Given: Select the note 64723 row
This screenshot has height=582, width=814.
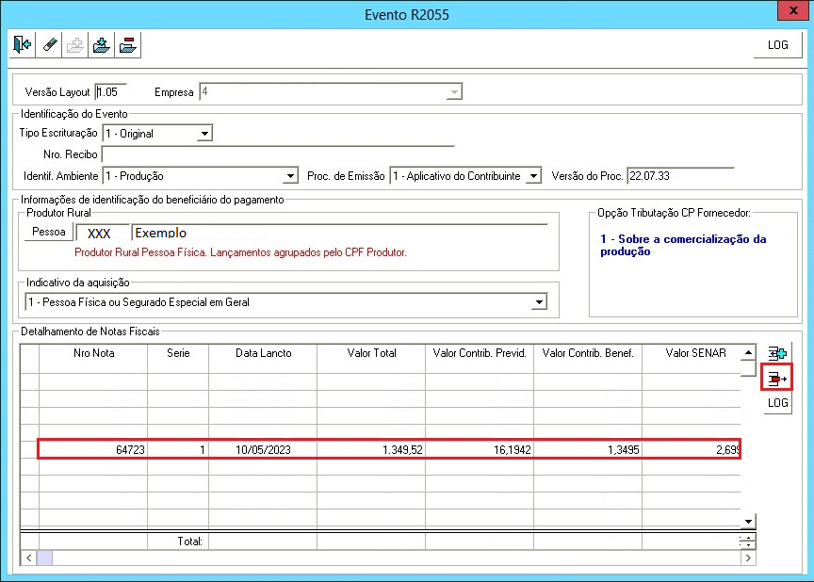Looking at the screenshot, I should [389, 449].
